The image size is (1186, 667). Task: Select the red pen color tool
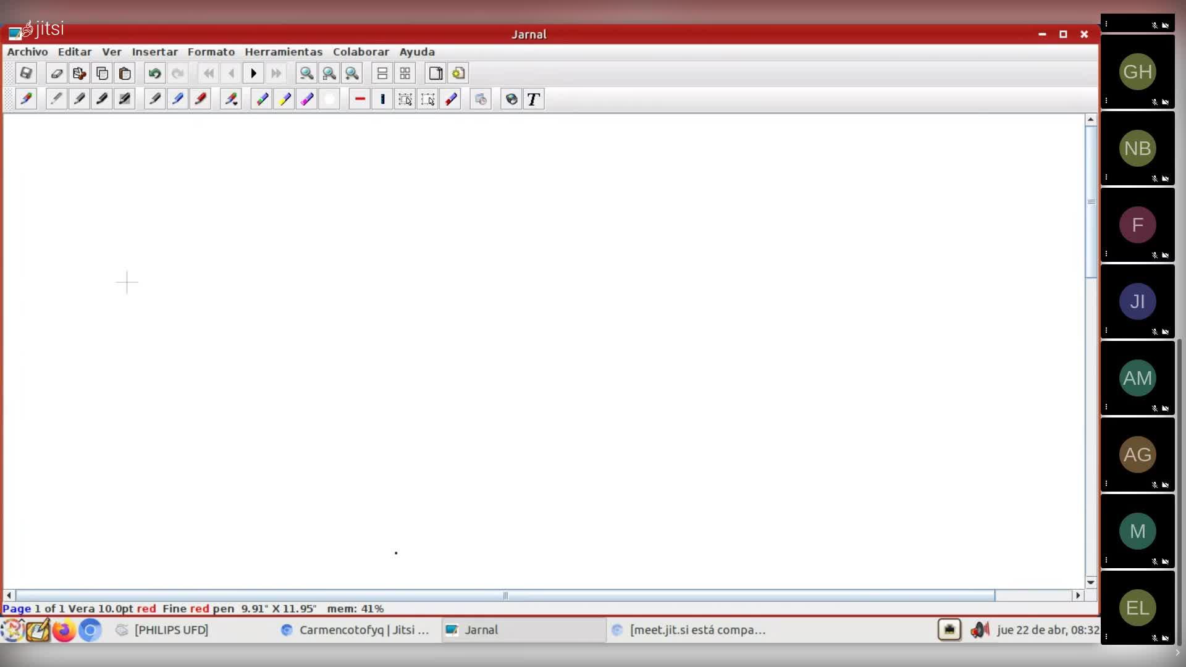click(x=201, y=99)
